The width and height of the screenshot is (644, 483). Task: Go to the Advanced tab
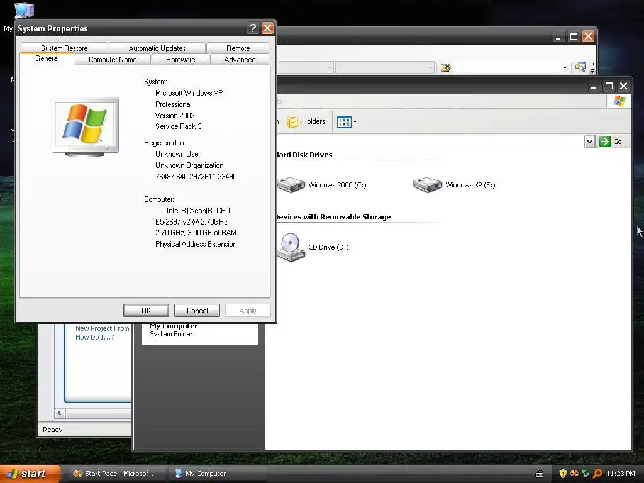click(240, 60)
